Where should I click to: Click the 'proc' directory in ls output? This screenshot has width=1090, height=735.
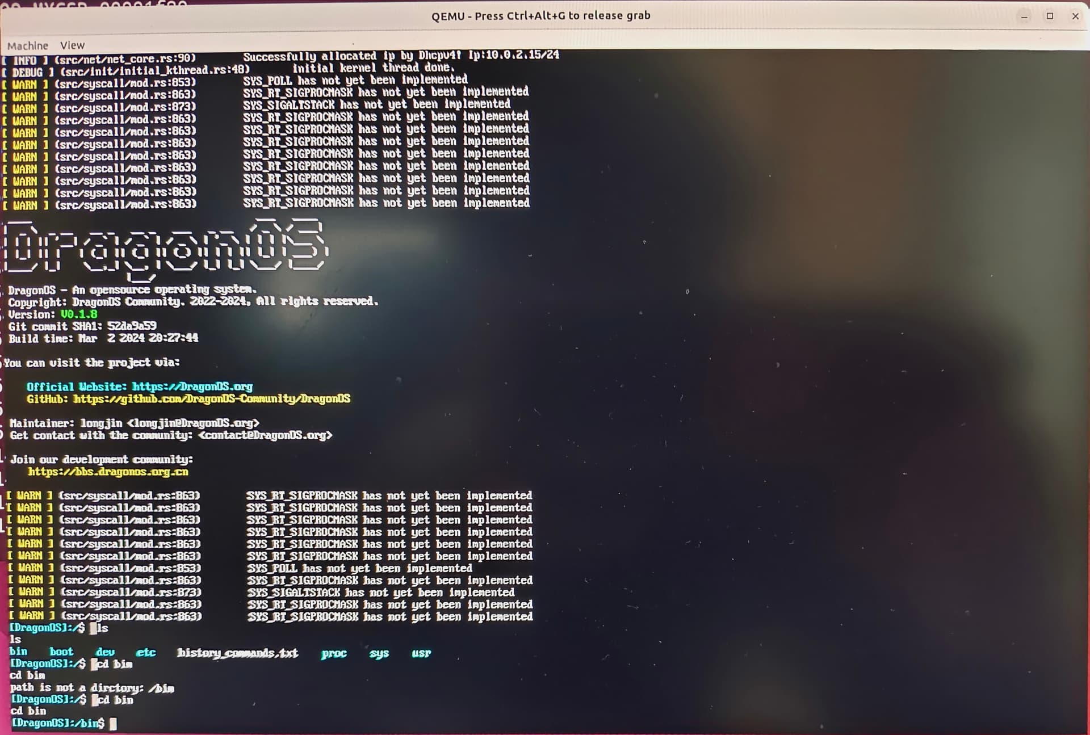[x=334, y=653]
